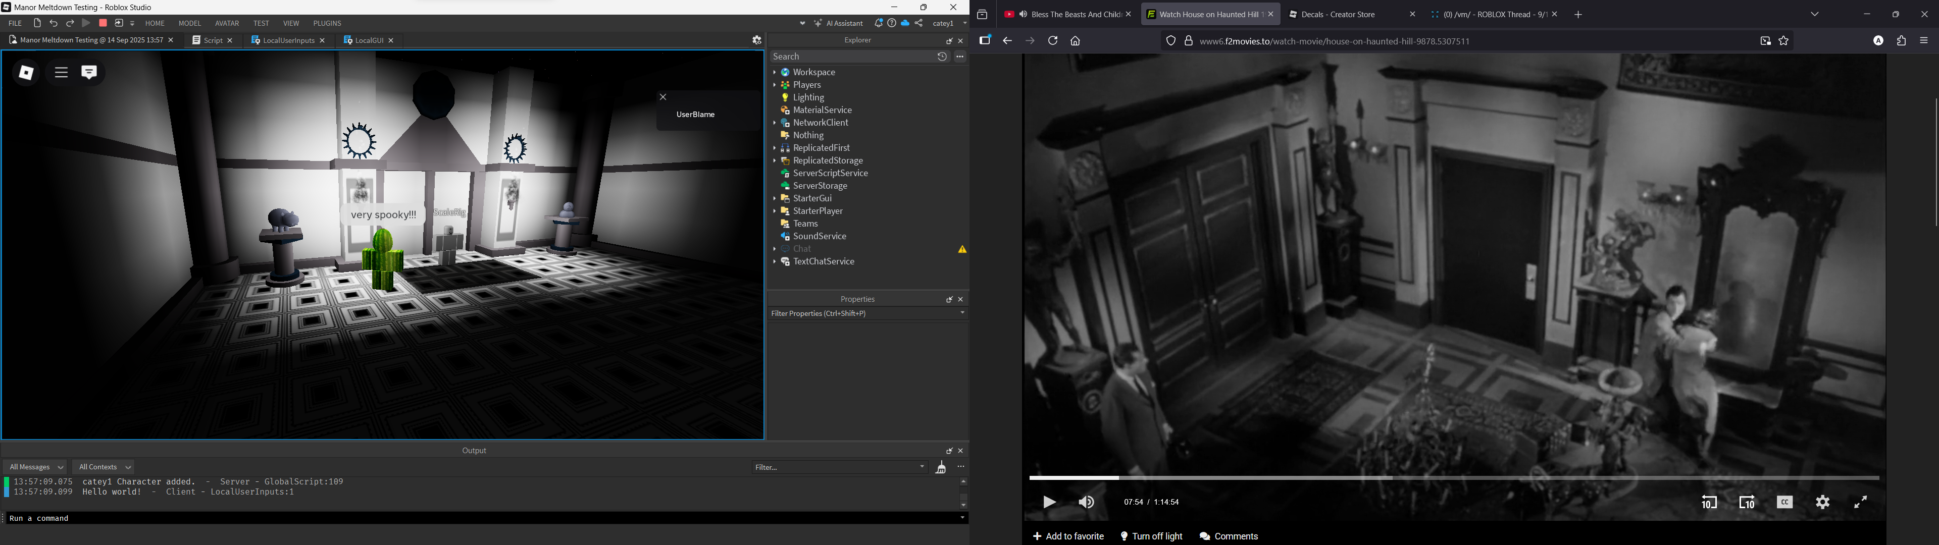Mute the movie player volume
The width and height of the screenshot is (1939, 545).
(1086, 503)
